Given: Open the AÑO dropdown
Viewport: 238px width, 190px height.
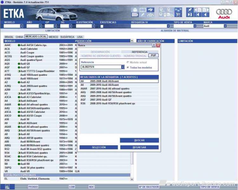Looking at the screenshot, I should [40, 26].
